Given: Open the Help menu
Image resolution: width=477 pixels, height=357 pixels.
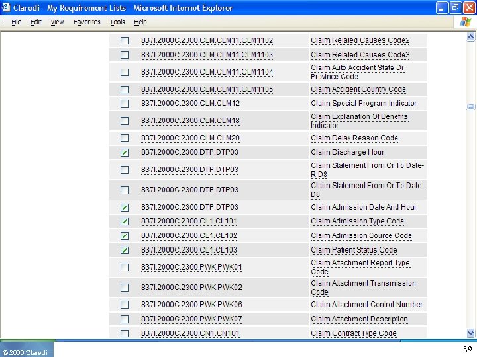Looking at the screenshot, I should [x=140, y=22].
